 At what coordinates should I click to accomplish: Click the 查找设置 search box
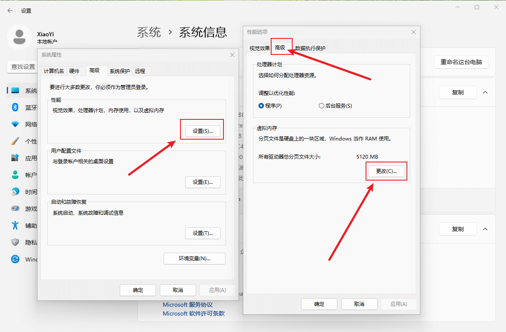24,67
